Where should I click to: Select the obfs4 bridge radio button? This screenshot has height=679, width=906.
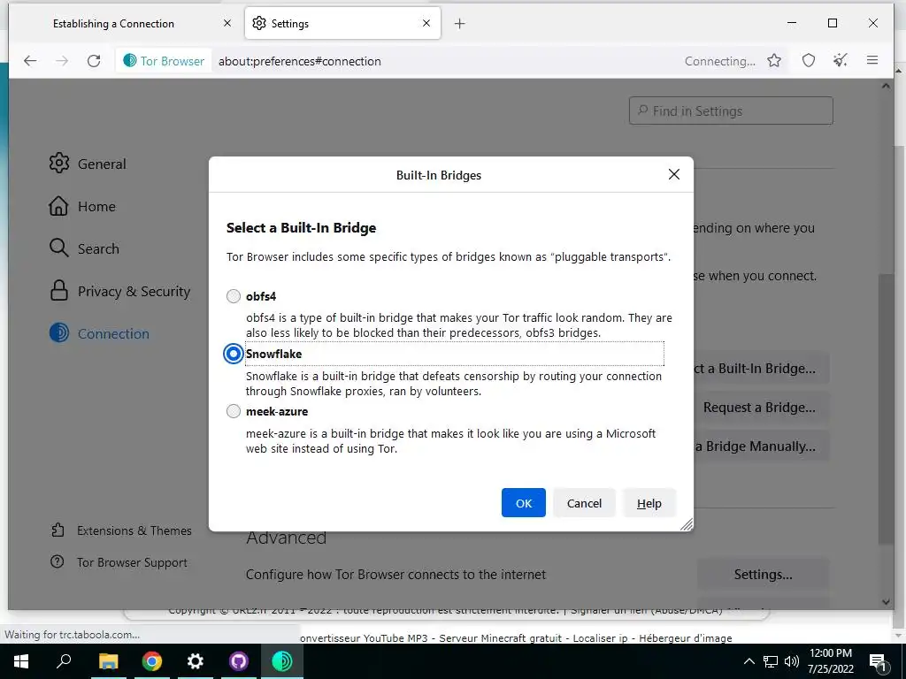234,296
